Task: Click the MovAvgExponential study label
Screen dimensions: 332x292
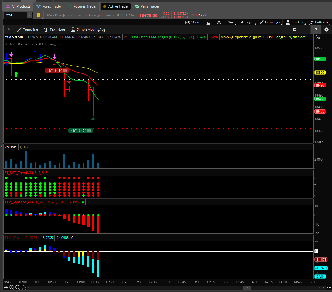Action: pyautogui.click(x=265, y=37)
